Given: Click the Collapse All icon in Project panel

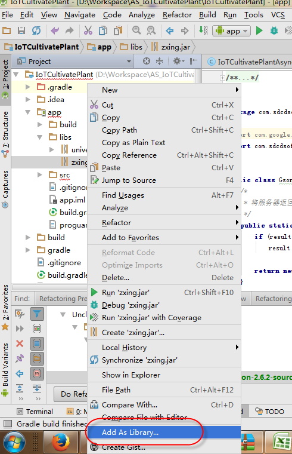Looking at the screenshot, I should (x=159, y=61).
